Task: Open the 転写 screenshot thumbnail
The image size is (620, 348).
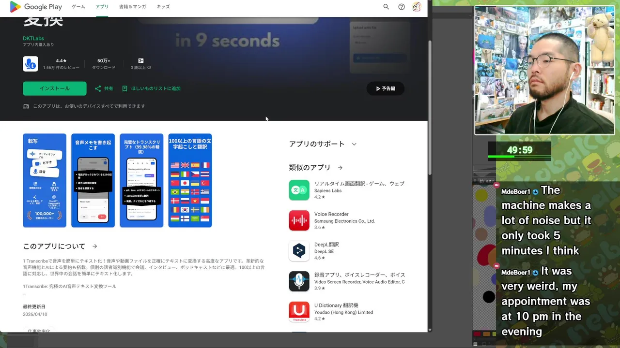Action: coord(45,180)
